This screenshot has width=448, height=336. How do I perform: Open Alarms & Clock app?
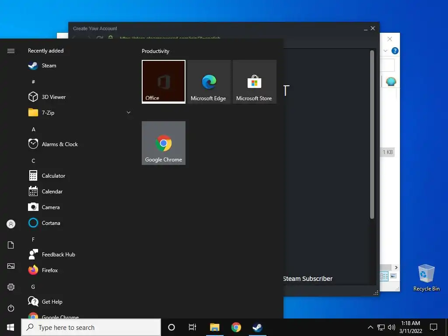(80, 144)
